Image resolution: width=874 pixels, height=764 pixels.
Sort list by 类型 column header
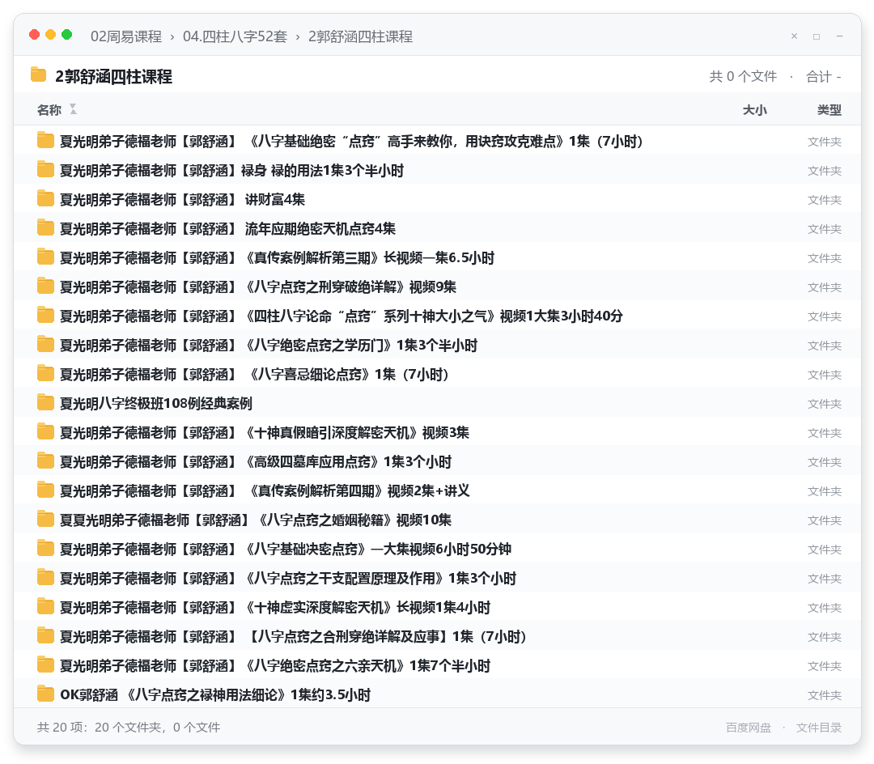[x=829, y=110]
